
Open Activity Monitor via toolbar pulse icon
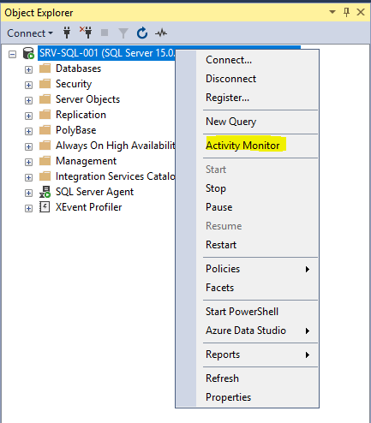tap(161, 33)
